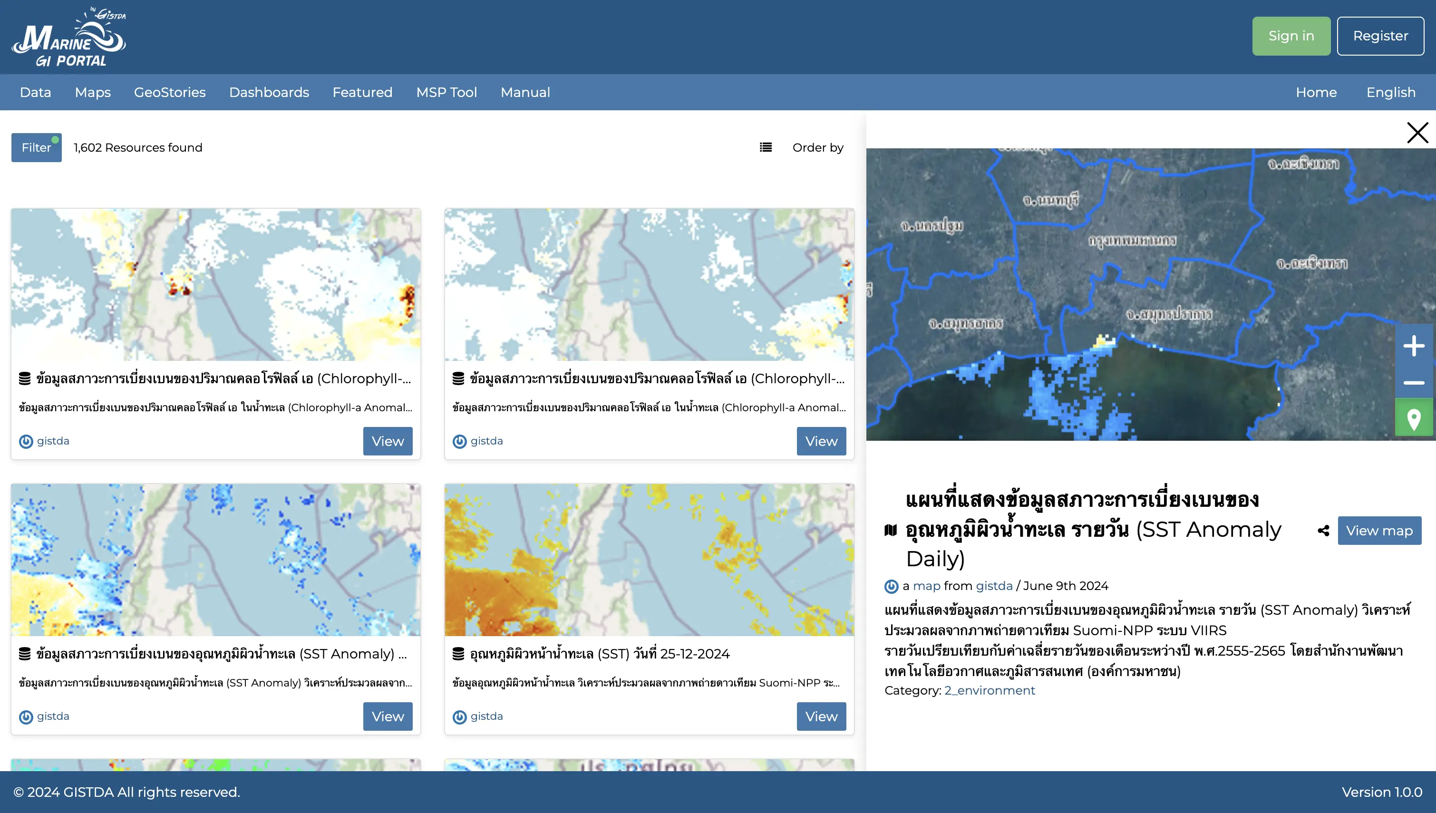Click gistda avatar icon on first Chlorophyll card
This screenshot has width=1436, height=813.
[x=26, y=442]
